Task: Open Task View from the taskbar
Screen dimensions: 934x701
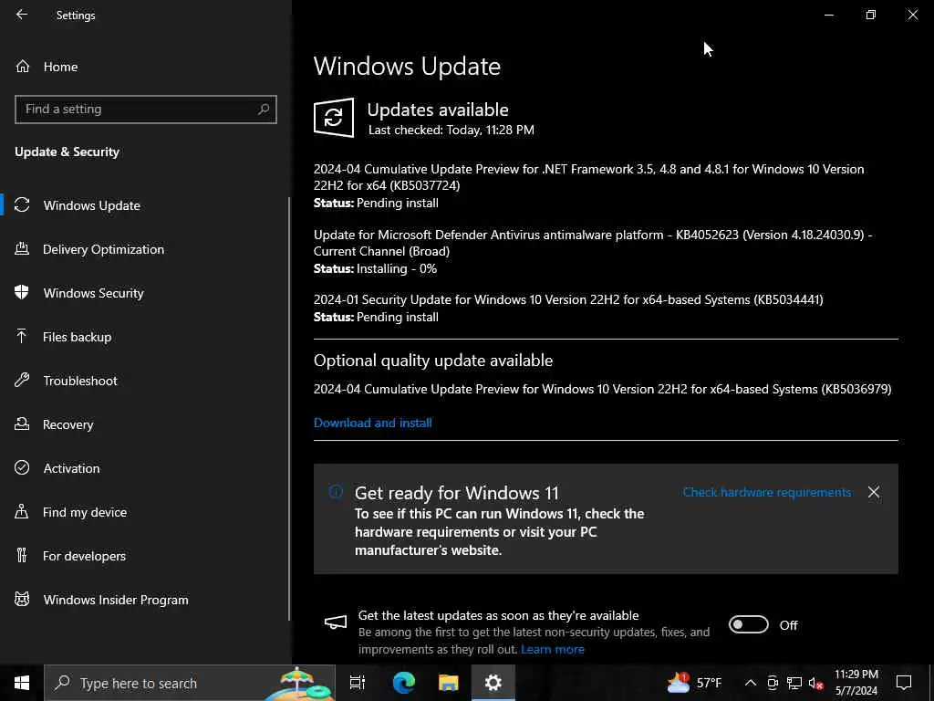Action: tap(358, 683)
